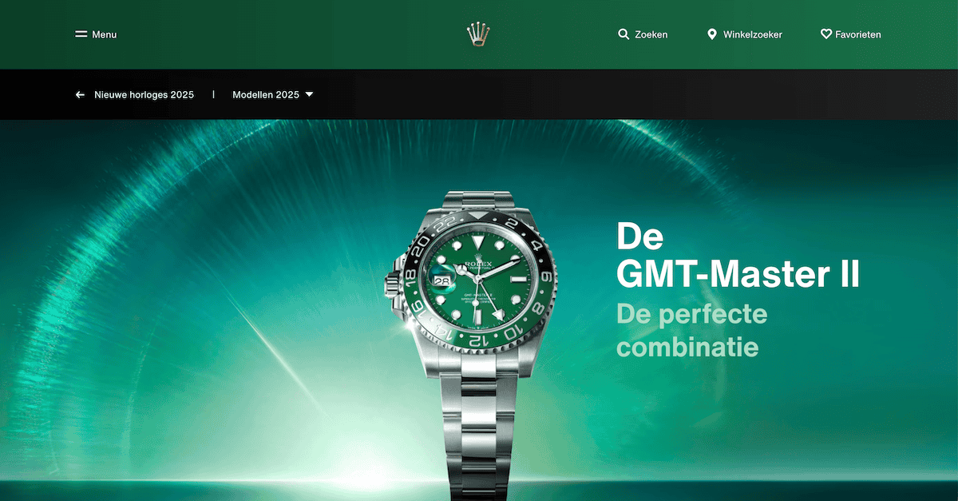Click the green dial of the watch
The height and width of the screenshot is (501, 958).
coord(477,279)
